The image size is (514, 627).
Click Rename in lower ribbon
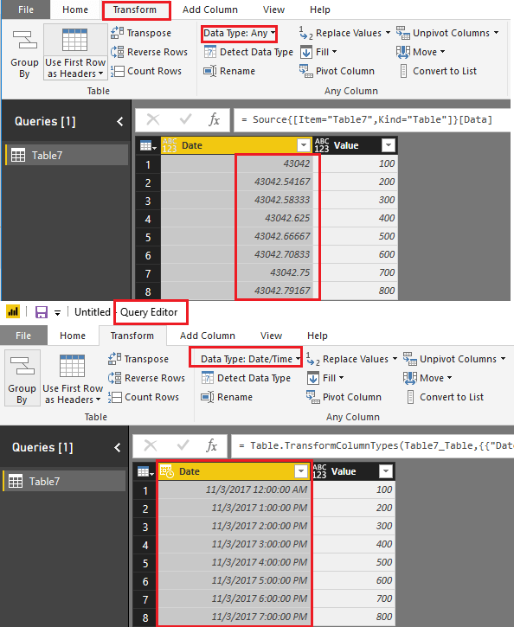[227, 397]
